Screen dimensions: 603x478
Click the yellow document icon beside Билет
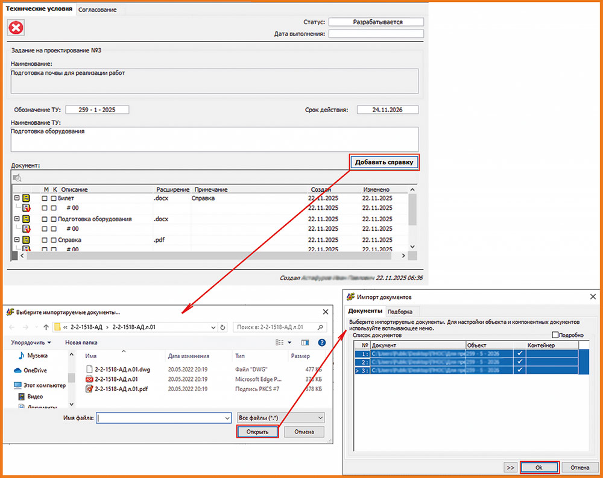point(27,198)
